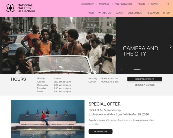Click the Book Your Ticket button

point(144,79)
